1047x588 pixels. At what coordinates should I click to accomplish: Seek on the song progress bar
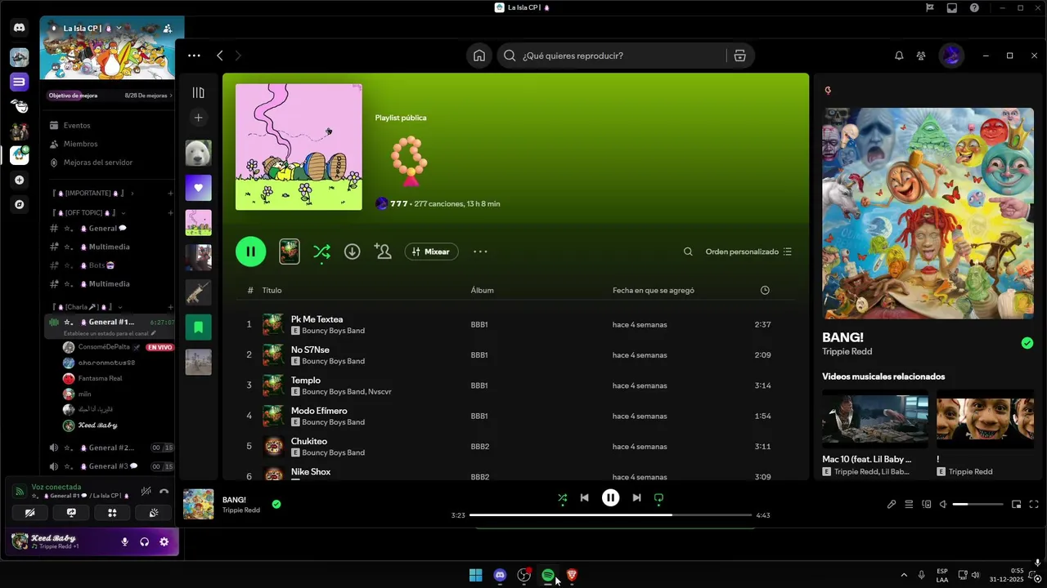pyautogui.click(x=610, y=515)
